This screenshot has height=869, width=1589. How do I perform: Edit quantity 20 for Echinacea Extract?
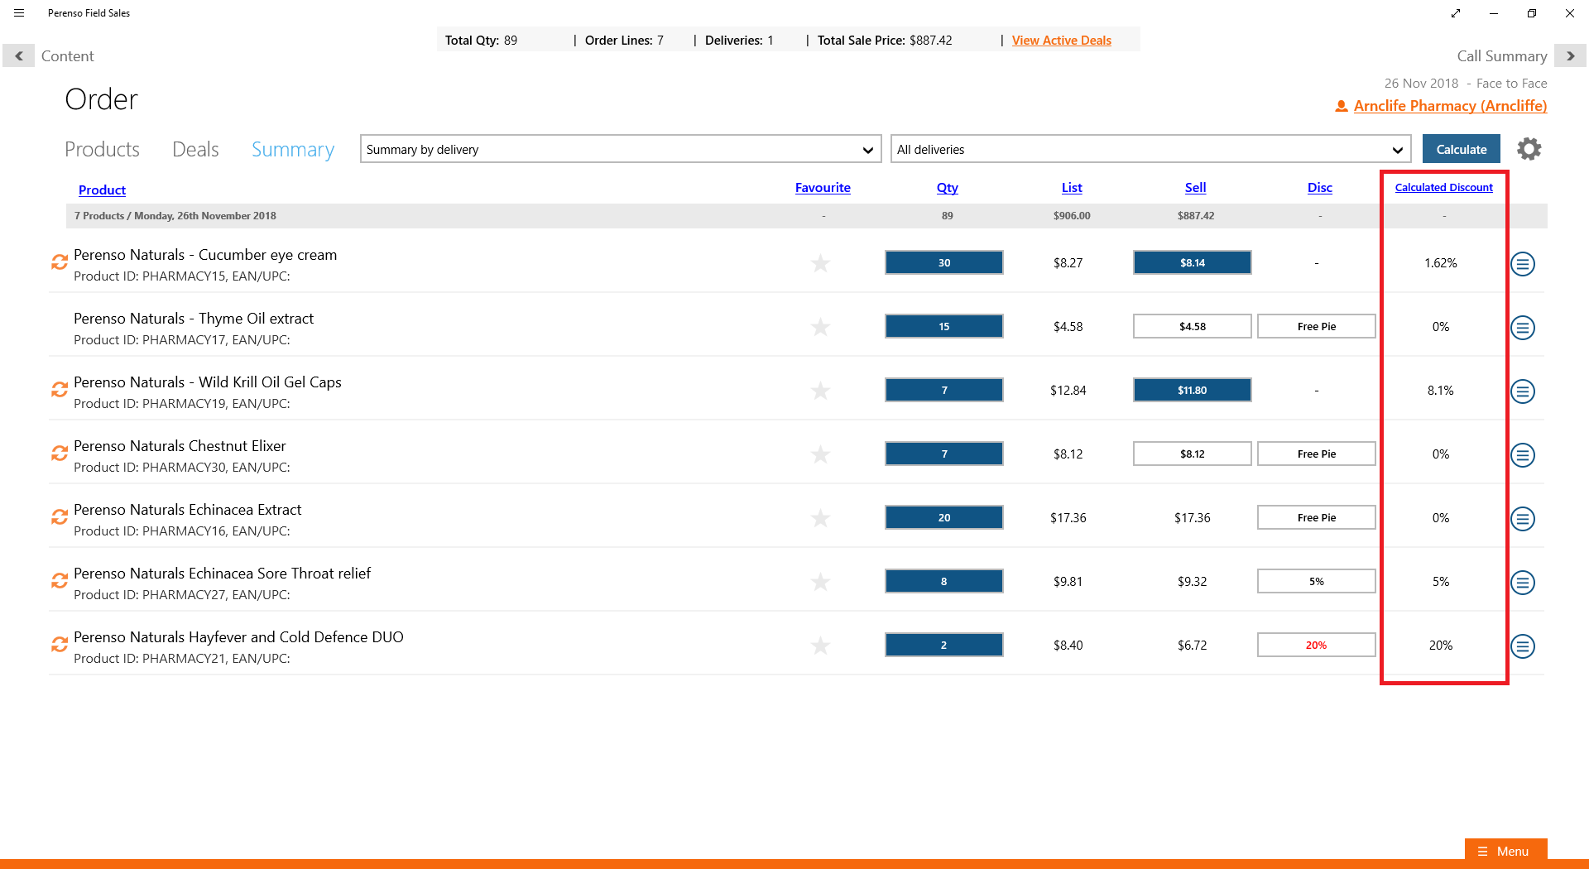(x=943, y=517)
